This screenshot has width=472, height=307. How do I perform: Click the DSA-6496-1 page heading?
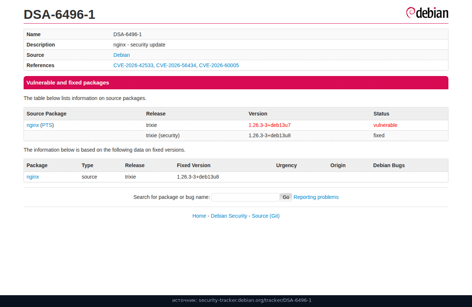pyautogui.click(x=59, y=14)
